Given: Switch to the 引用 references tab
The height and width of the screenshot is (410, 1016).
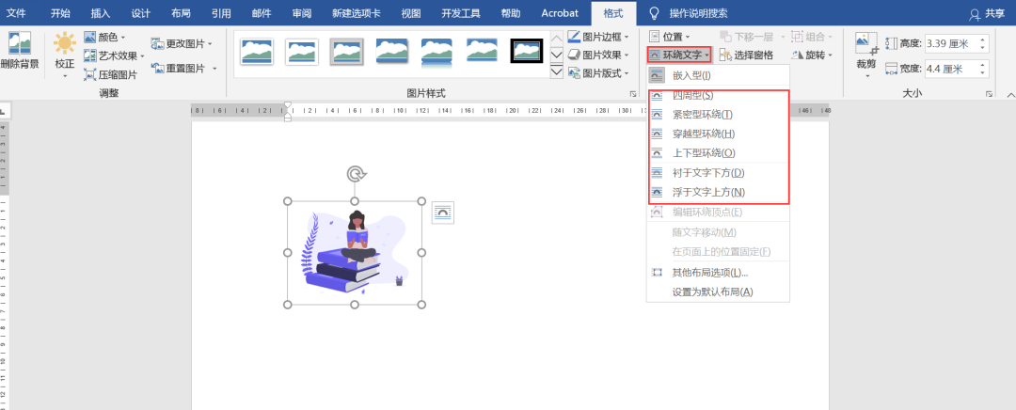Looking at the screenshot, I should pyautogui.click(x=221, y=13).
